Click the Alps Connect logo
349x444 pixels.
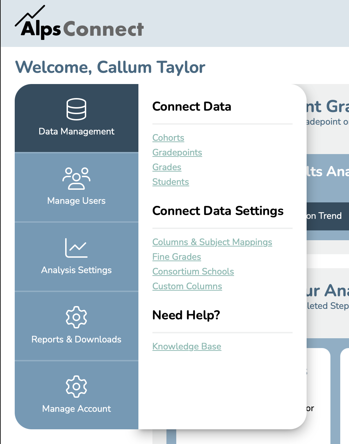click(x=79, y=22)
